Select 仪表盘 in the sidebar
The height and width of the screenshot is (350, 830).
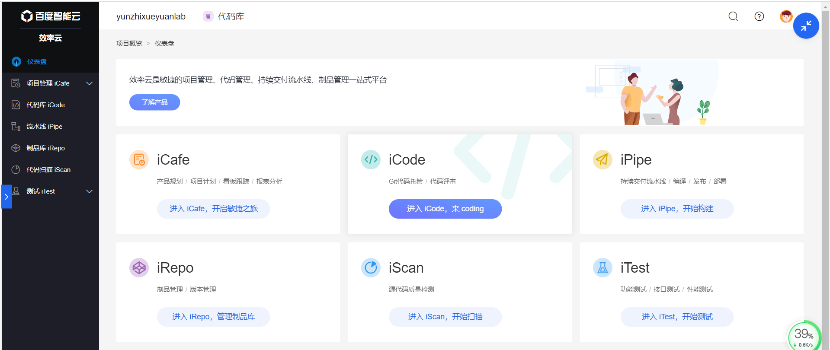tap(50, 62)
